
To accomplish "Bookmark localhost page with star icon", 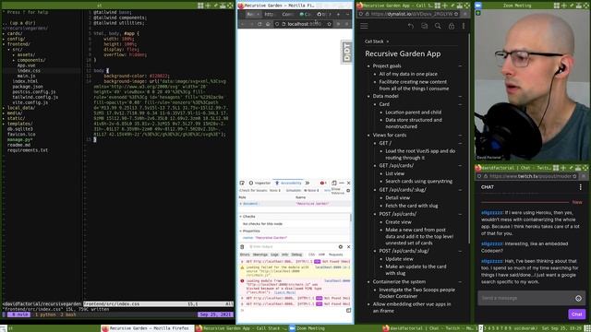I will [x=329, y=24].
